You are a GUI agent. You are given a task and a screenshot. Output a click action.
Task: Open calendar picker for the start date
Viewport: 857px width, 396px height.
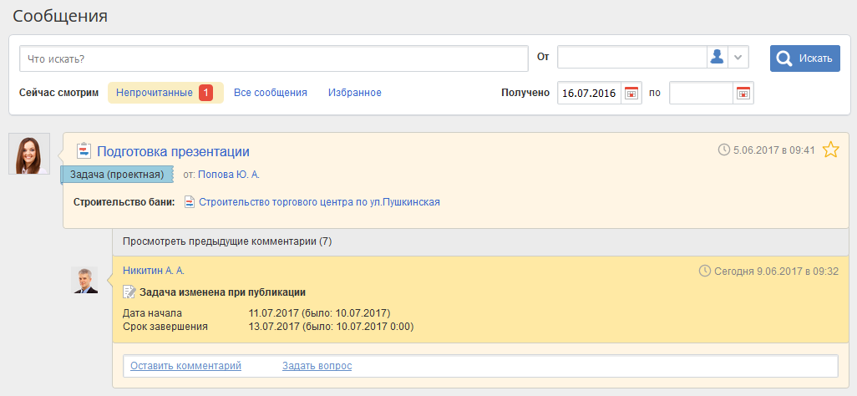(631, 93)
